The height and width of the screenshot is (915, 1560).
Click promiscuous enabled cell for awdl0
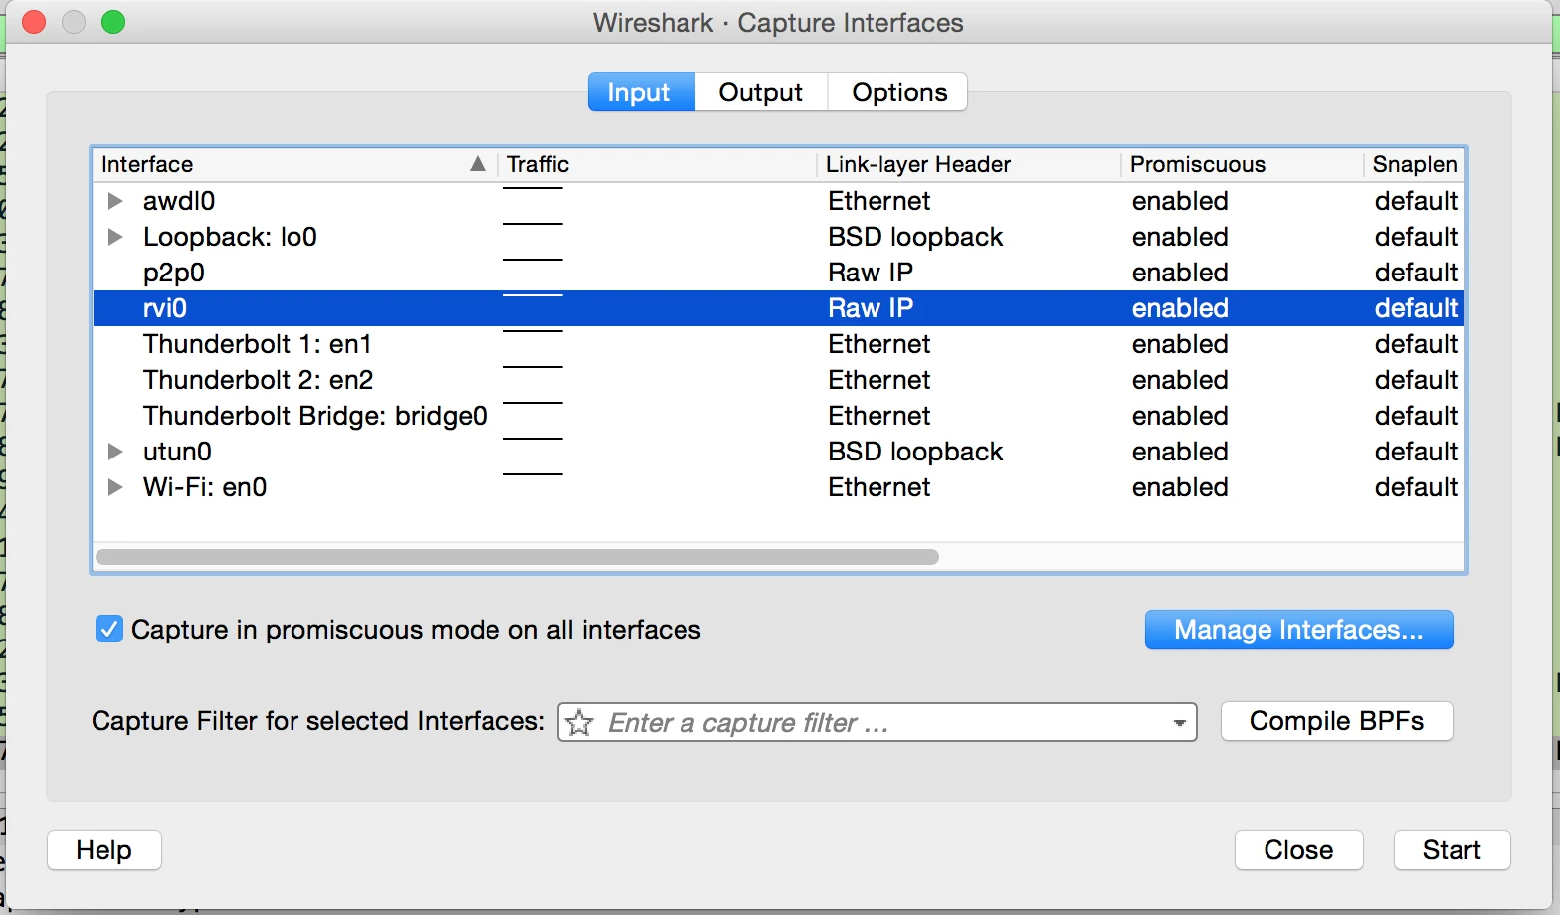(x=1180, y=201)
